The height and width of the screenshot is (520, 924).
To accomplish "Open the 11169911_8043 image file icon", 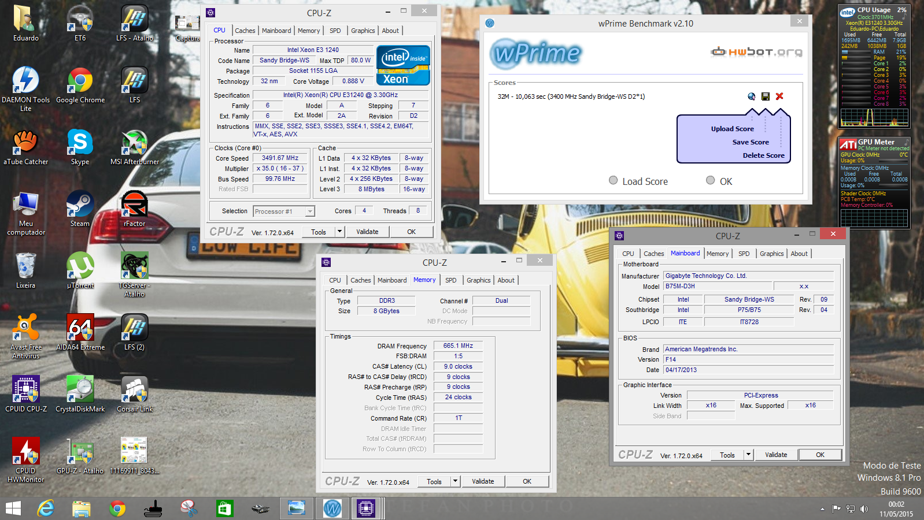I will click(134, 456).
